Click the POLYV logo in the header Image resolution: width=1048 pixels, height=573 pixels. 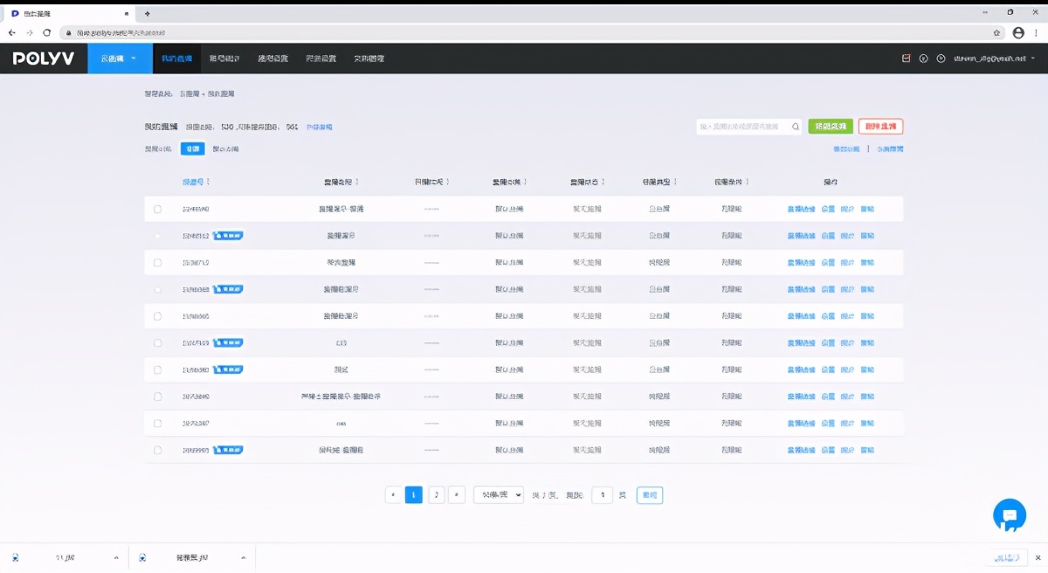click(44, 59)
